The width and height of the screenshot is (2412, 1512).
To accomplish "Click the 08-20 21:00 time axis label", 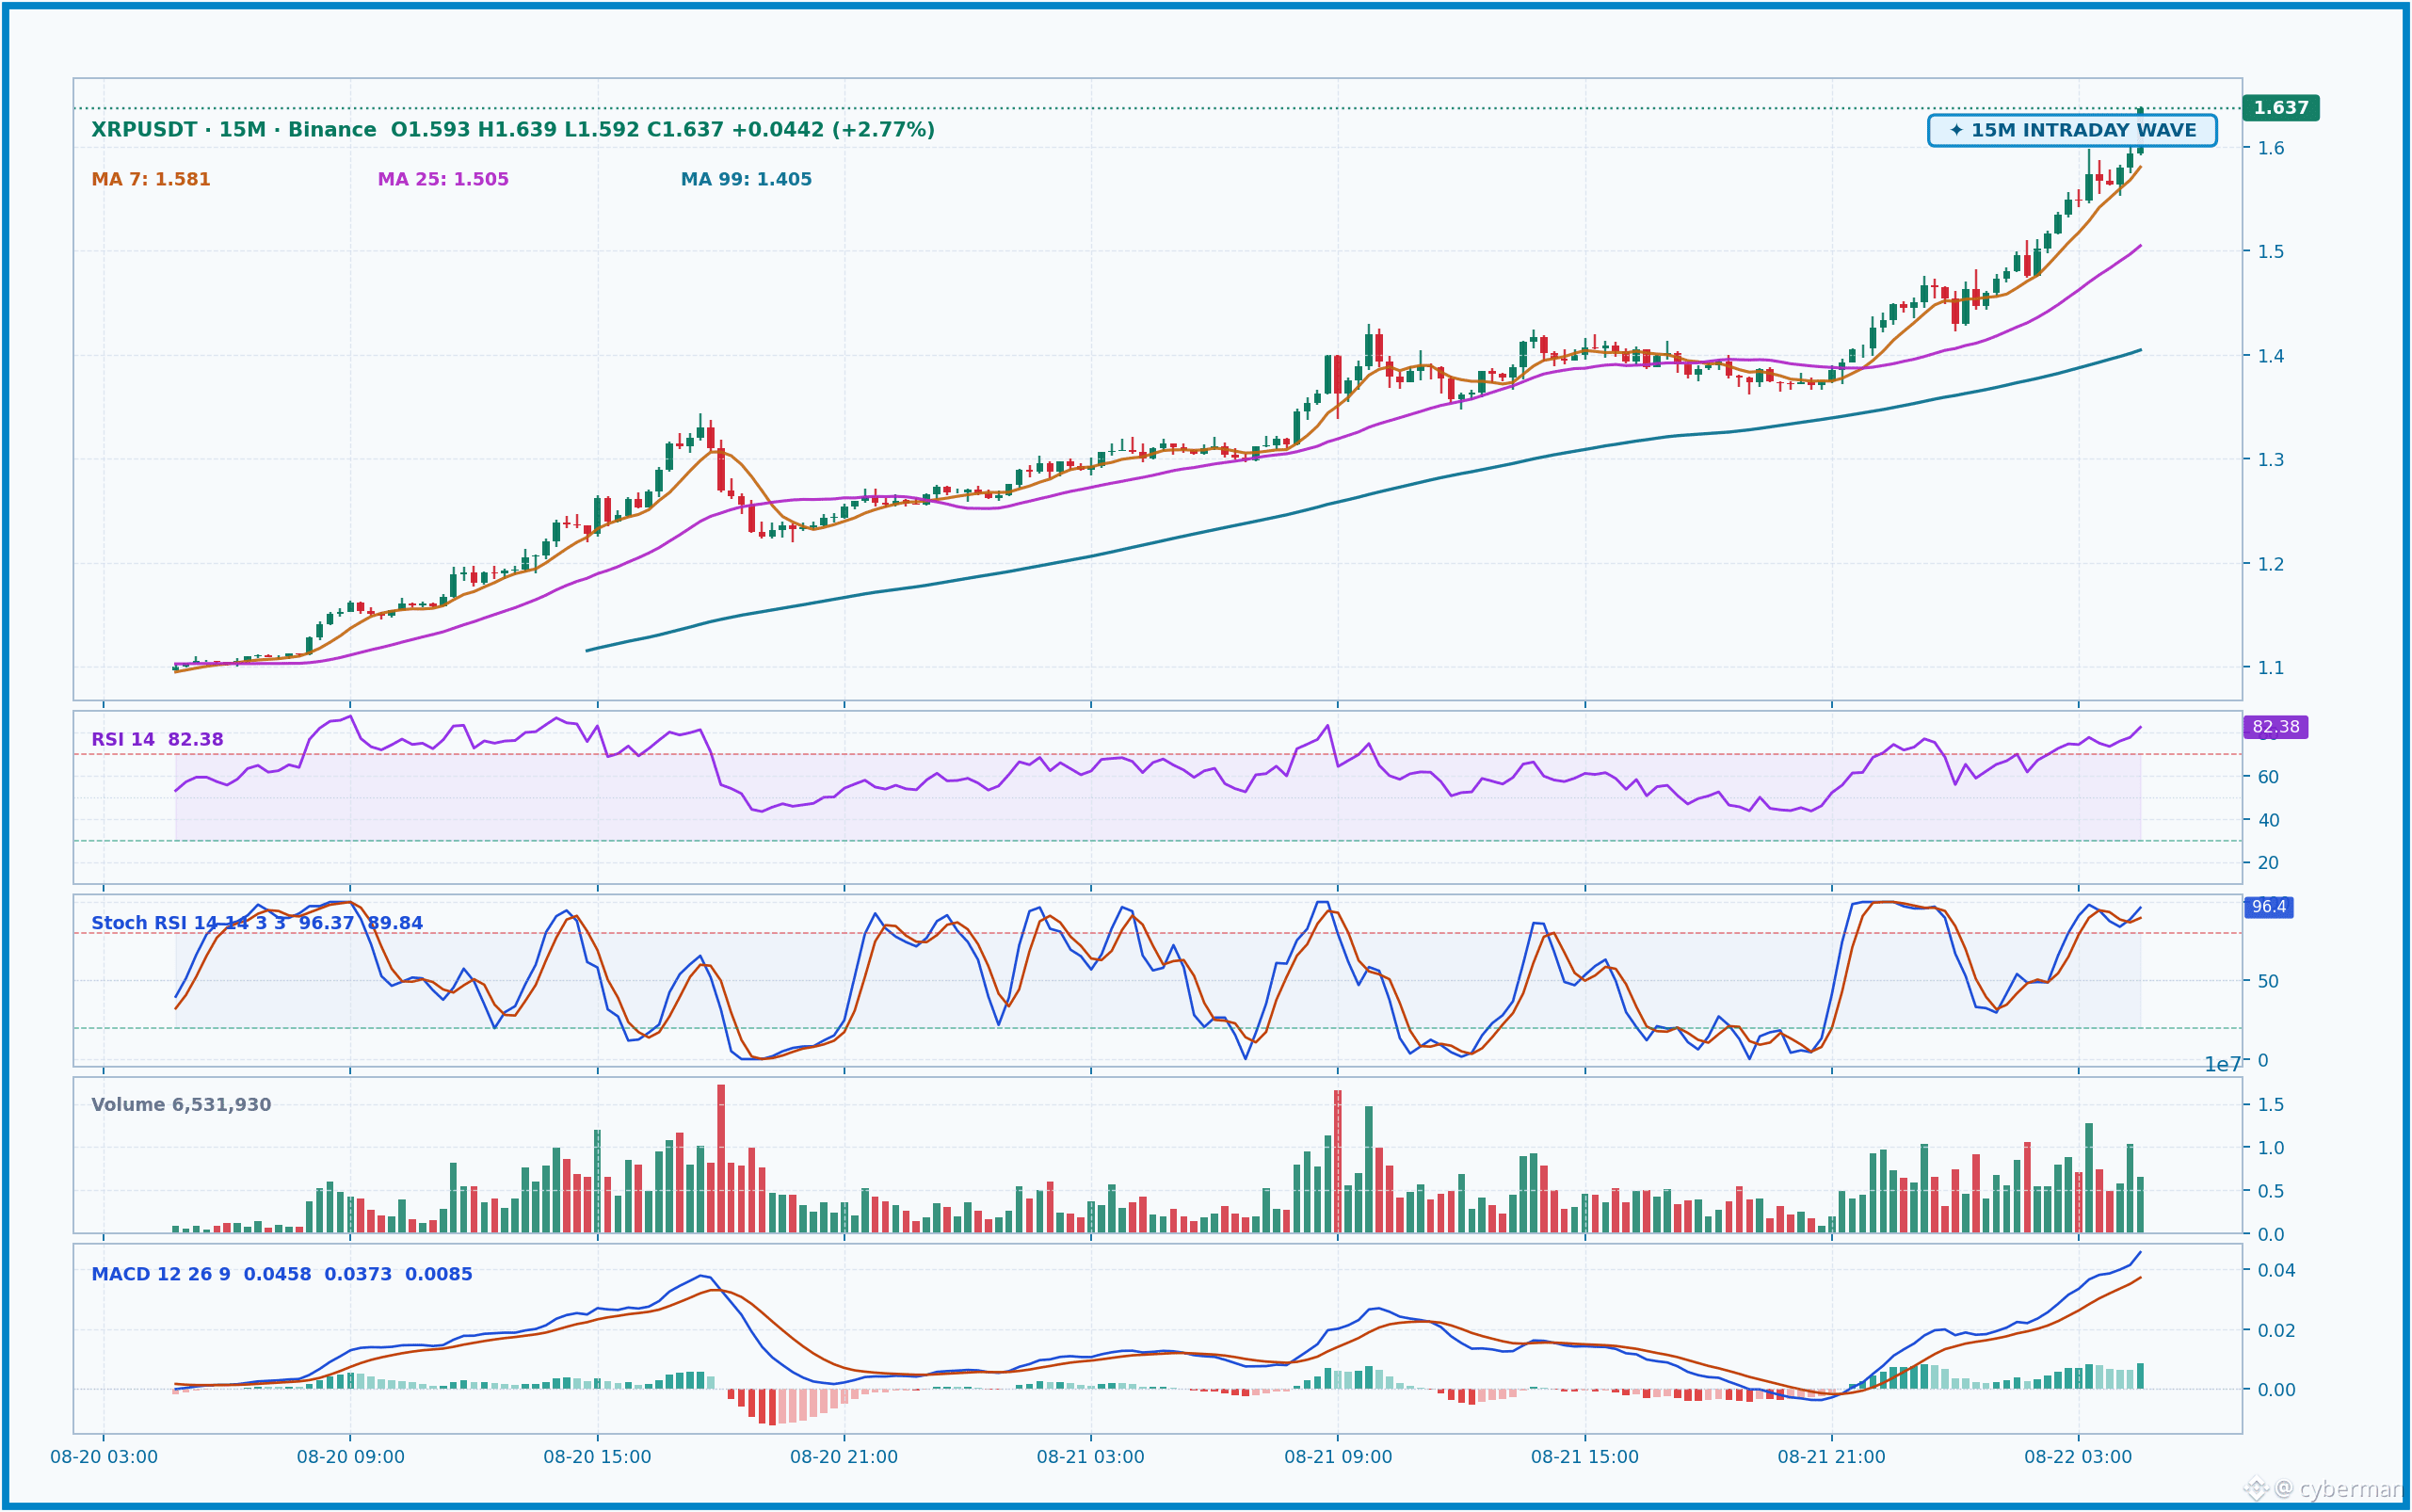I will click(x=844, y=1458).
